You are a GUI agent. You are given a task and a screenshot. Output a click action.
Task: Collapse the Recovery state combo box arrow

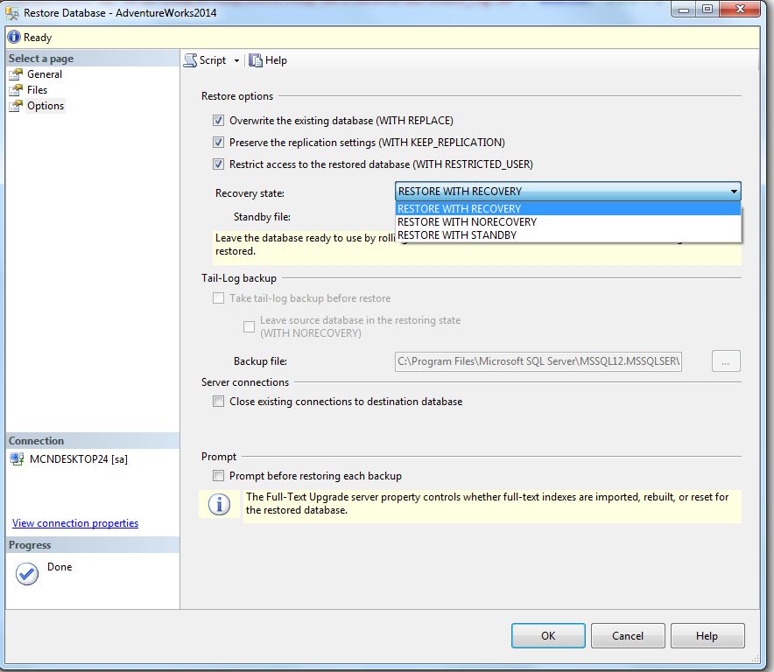pos(734,192)
